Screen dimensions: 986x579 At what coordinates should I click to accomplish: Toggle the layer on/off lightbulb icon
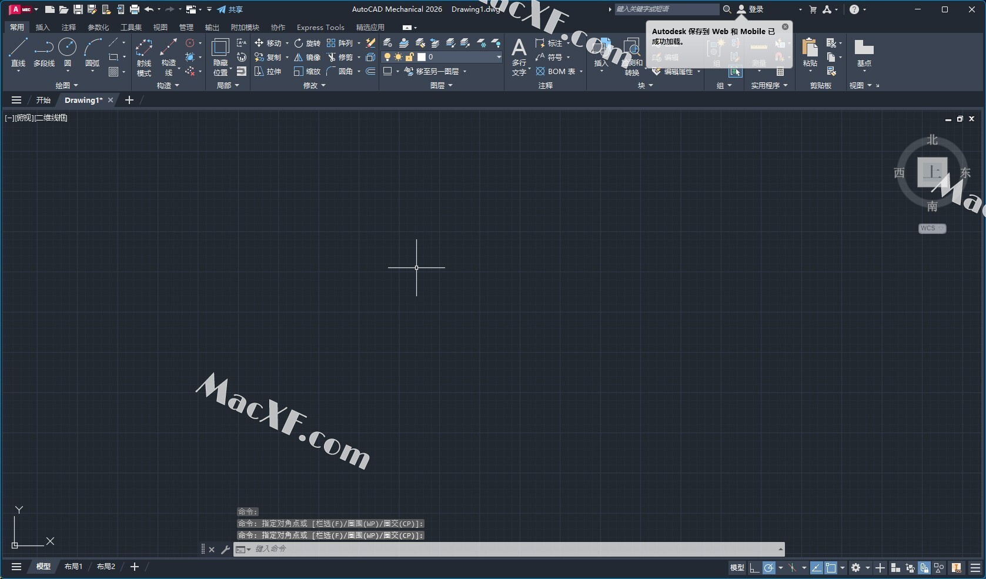click(387, 57)
